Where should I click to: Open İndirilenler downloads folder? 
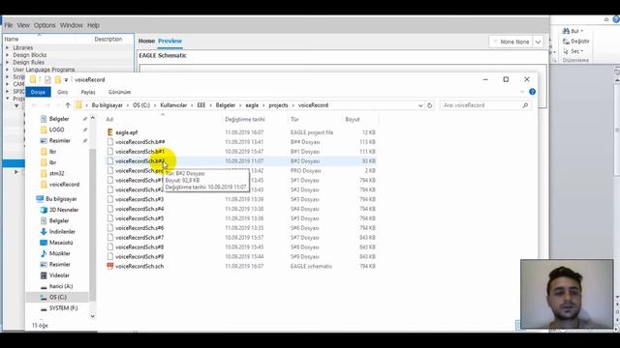pyautogui.click(x=62, y=232)
